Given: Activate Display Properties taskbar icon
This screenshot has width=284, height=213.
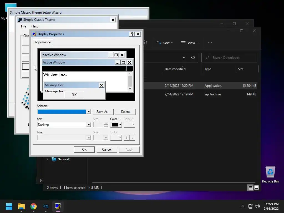Looking at the screenshot, I should click(58, 206).
